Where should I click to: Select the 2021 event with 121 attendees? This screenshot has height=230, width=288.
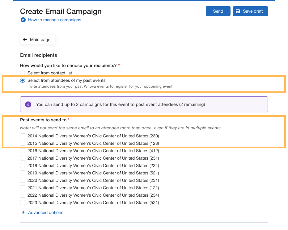(23, 188)
